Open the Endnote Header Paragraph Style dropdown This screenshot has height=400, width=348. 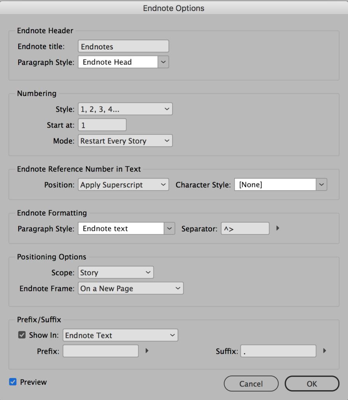point(163,62)
